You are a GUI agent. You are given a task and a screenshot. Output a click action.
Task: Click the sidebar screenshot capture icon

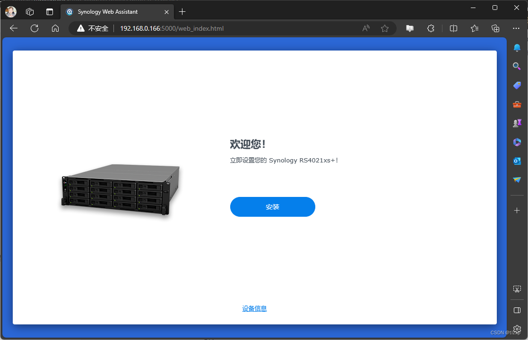click(517, 289)
